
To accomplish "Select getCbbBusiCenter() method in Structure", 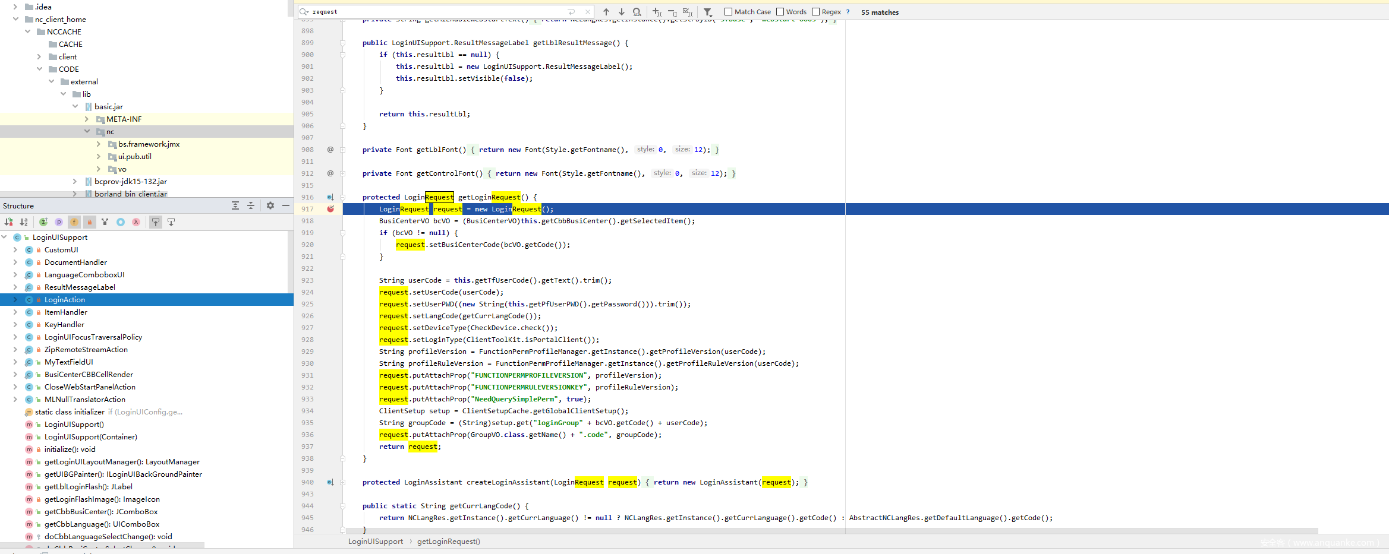I will (x=101, y=512).
